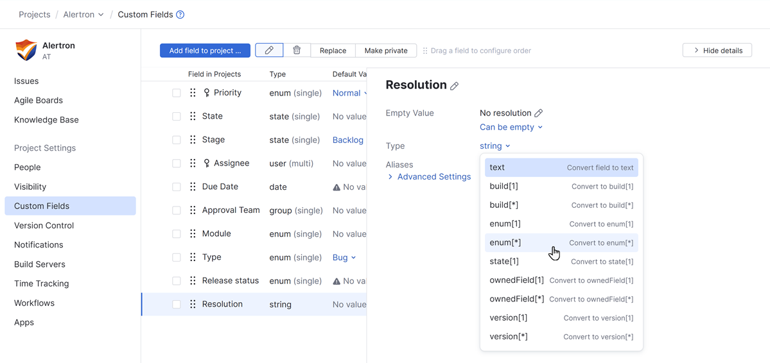Select the Resolution row checkbox
Viewport: 770px width, 363px height.
pos(177,305)
